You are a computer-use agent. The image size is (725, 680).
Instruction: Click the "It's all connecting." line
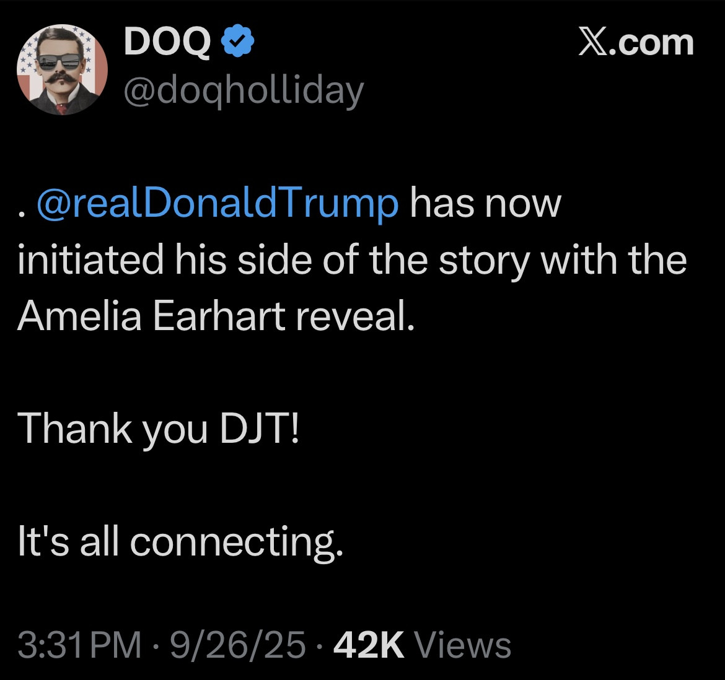point(180,542)
